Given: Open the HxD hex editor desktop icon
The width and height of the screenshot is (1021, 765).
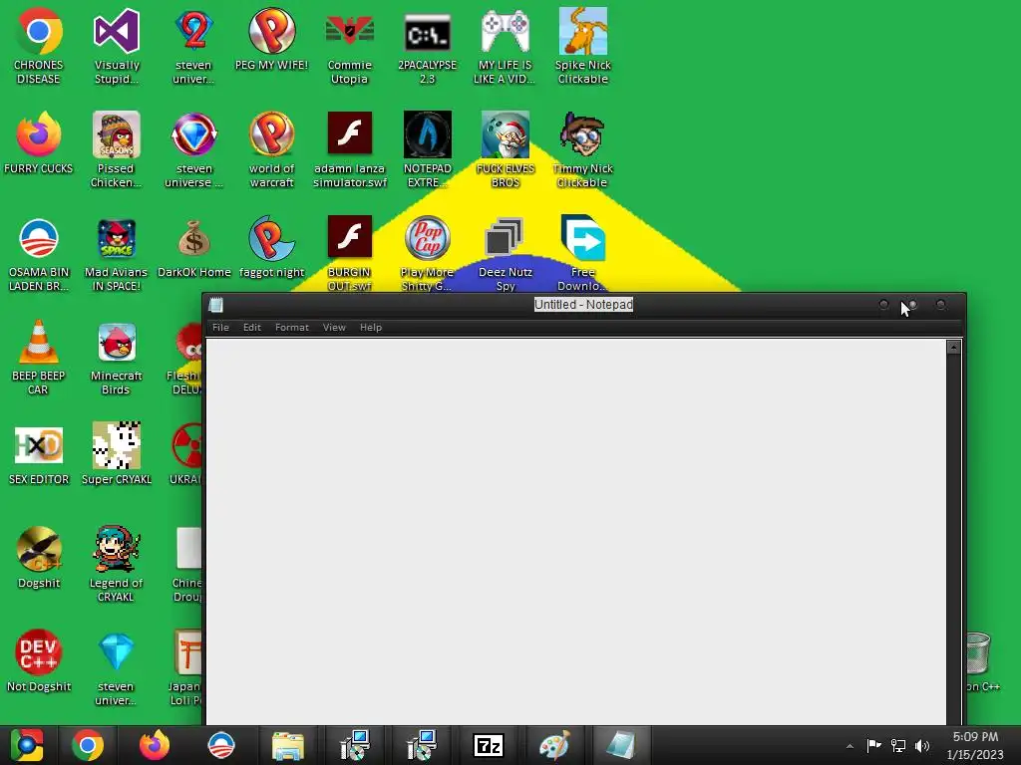Looking at the screenshot, I should click(39, 454).
